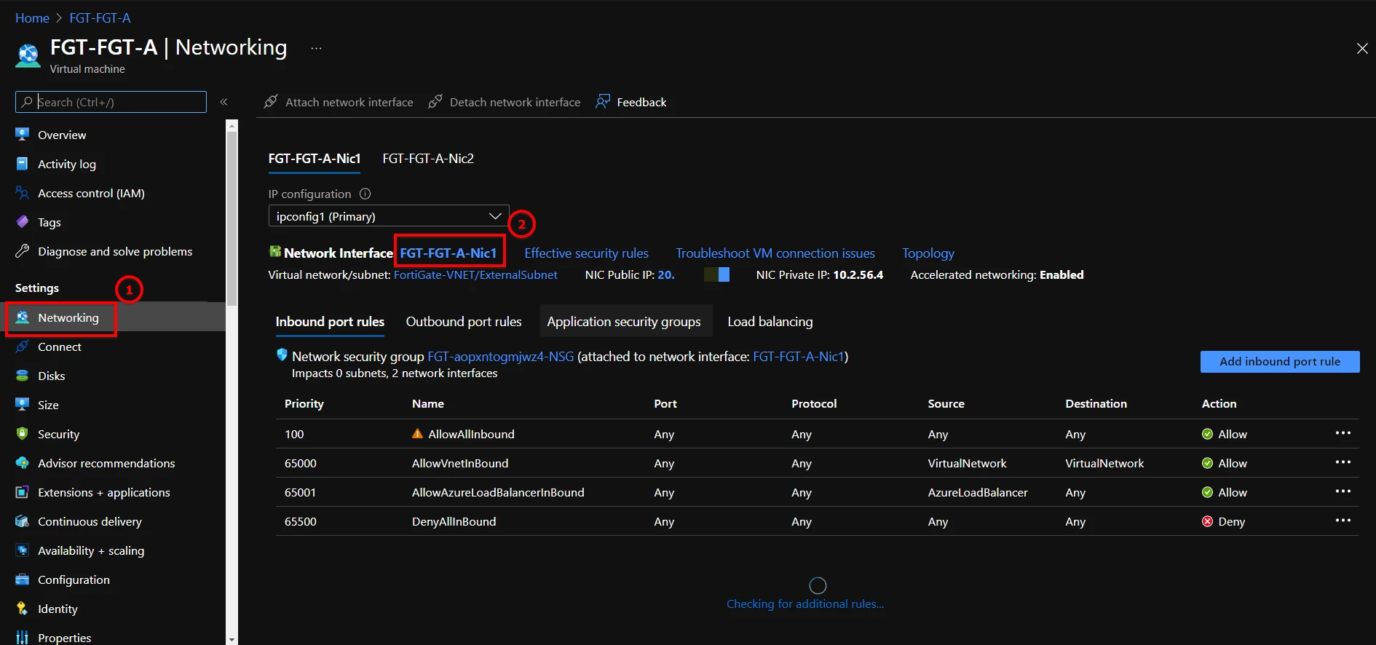Click the AllowAllInbound warning triangle icon
The height and width of the screenshot is (645, 1376).
click(417, 434)
